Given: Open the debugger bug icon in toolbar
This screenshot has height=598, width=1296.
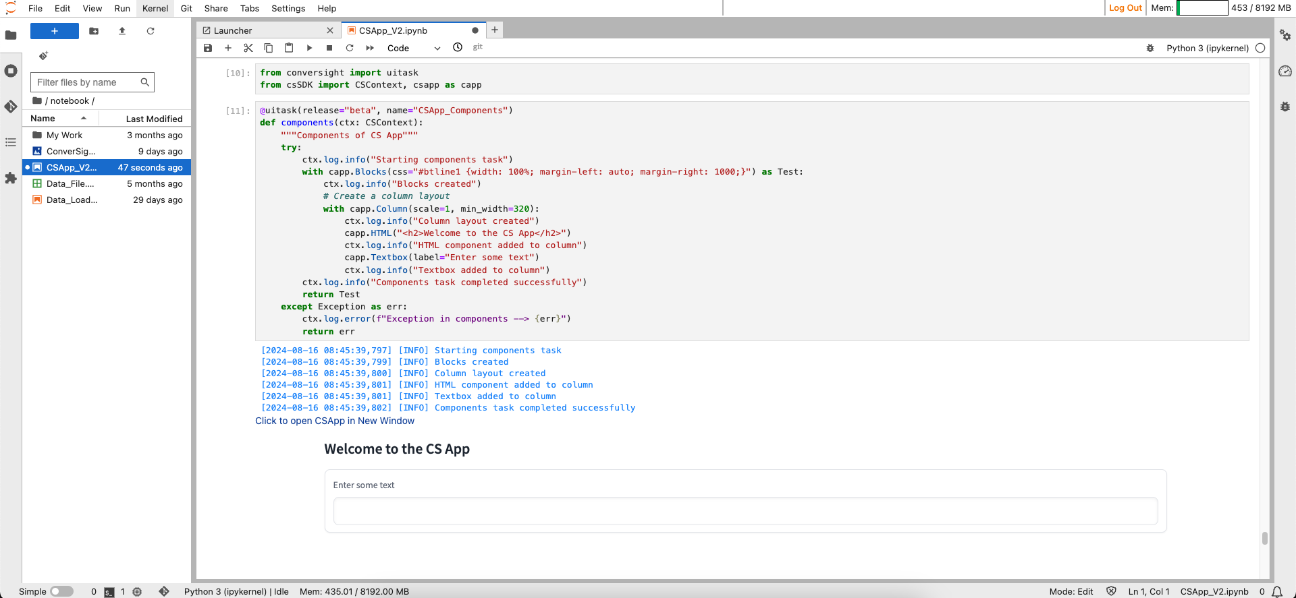Looking at the screenshot, I should [1150, 48].
